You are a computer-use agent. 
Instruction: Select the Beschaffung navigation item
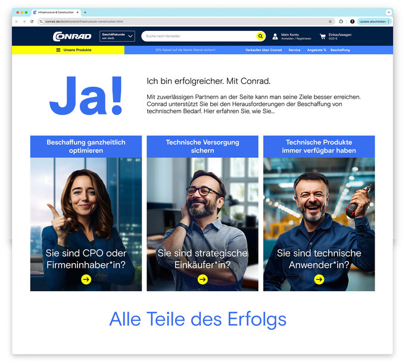pos(340,50)
